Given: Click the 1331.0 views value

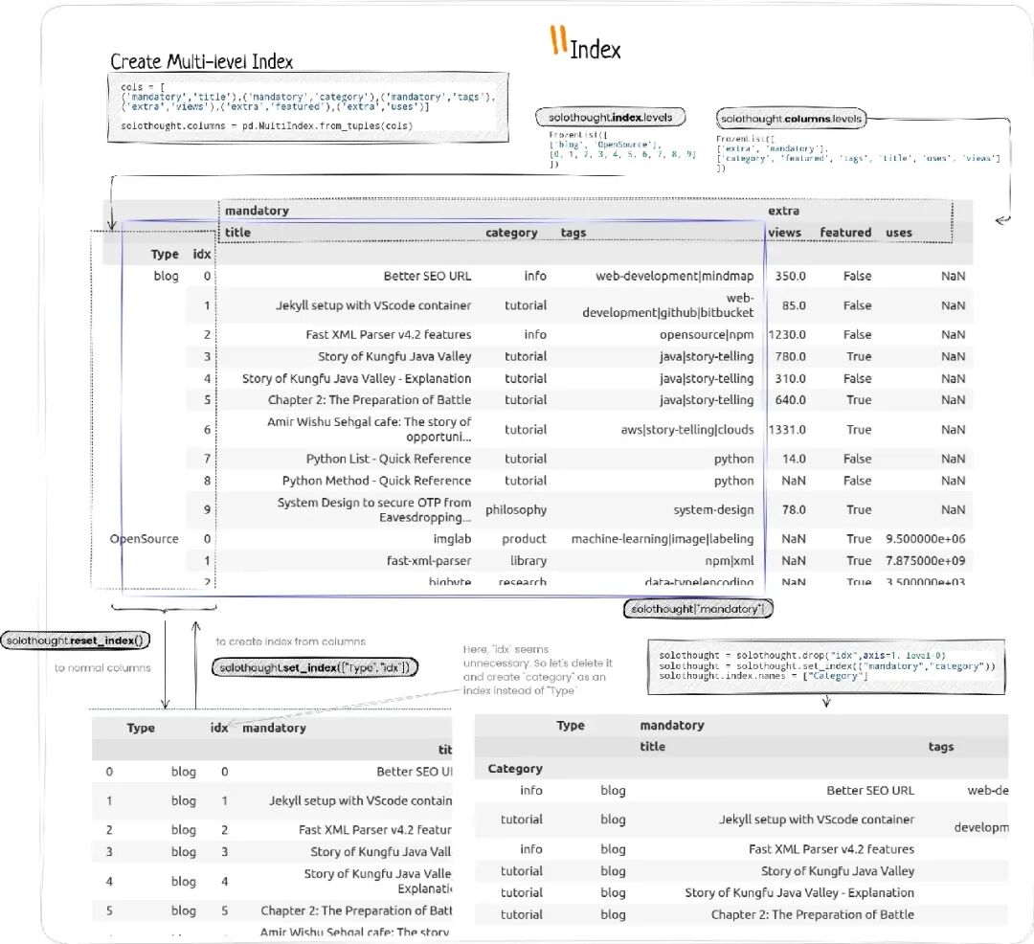Looking at the screenshot, I should 787,429.
